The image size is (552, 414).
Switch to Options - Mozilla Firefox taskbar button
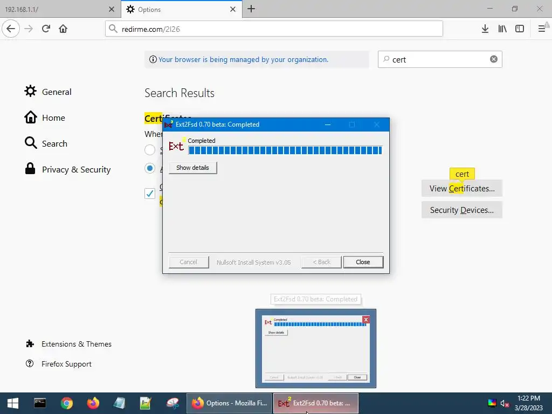coord(229,403)
